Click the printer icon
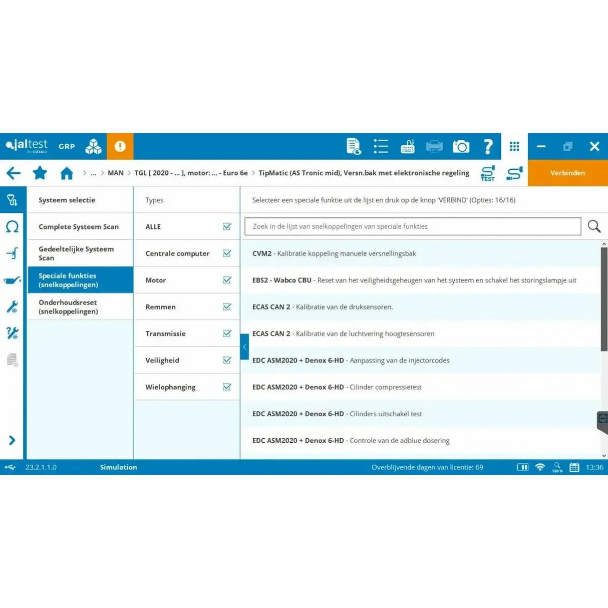608x608 pixels. point(434,146)
